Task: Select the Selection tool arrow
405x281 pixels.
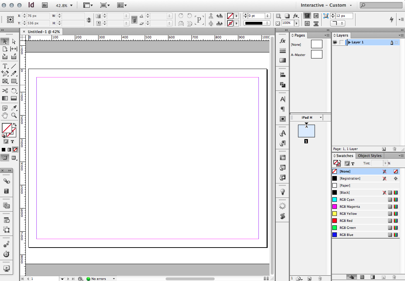Action: pyautogui.click(x=5, y=42)
